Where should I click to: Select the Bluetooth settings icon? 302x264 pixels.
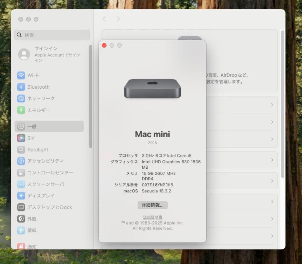pyautogui.click(x=21, y=87)
